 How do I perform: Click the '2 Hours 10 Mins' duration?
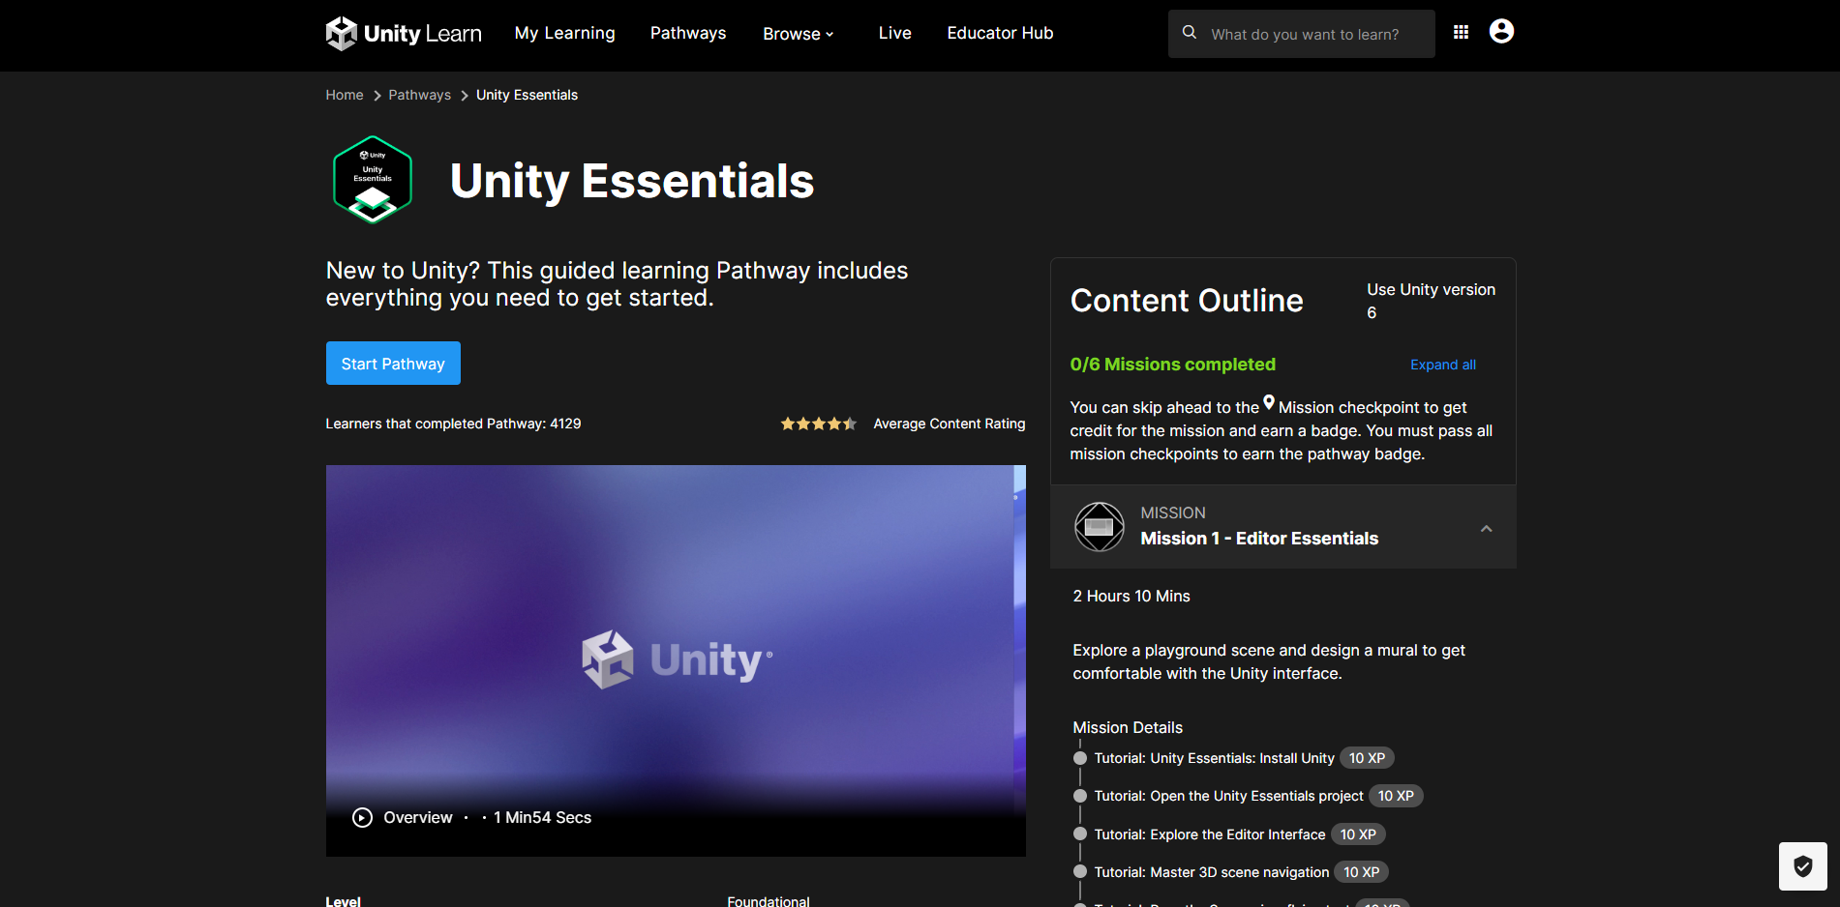tap(1131, 597)
